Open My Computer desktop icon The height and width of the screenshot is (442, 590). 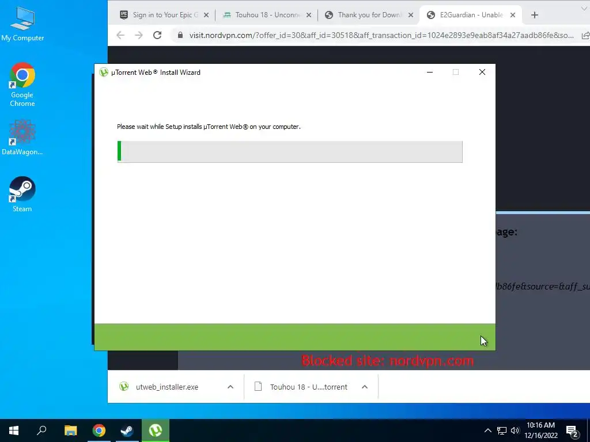[x=22, y=24]
